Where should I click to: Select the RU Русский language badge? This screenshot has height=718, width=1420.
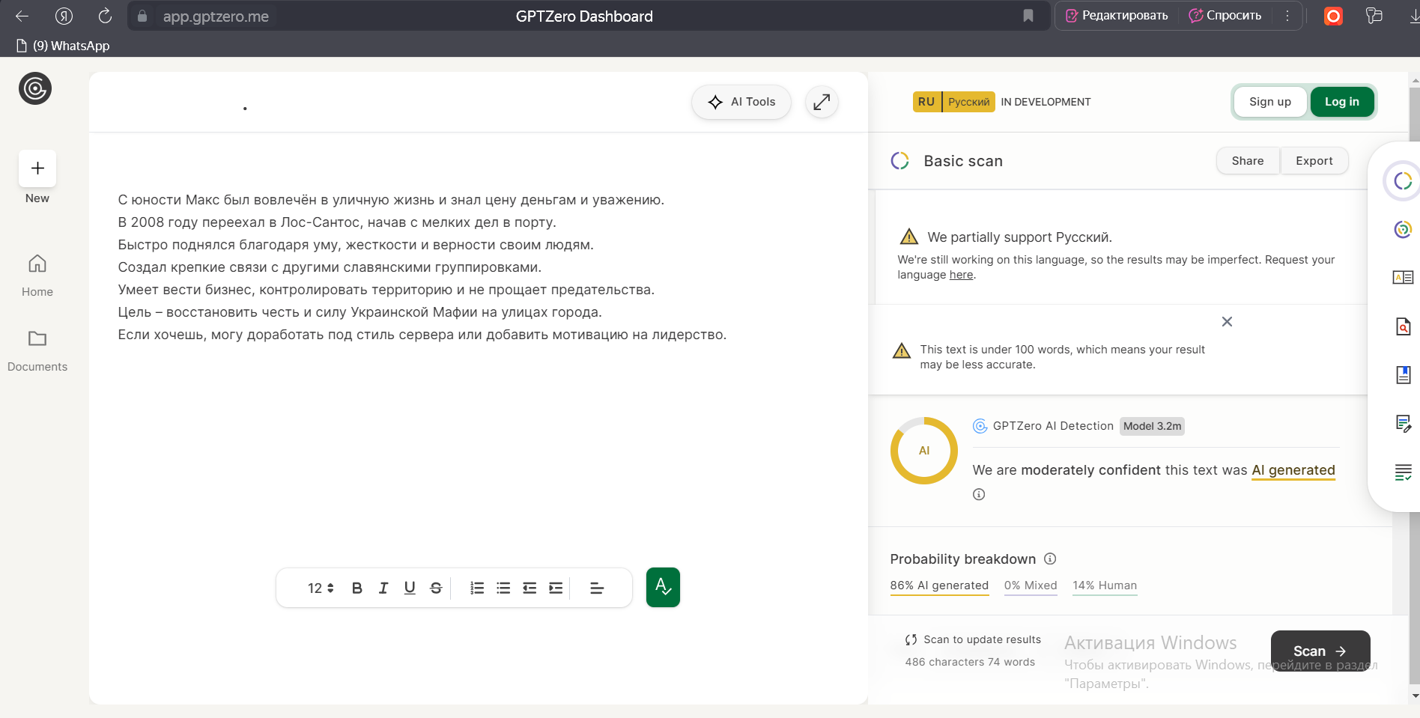[953, 102]
